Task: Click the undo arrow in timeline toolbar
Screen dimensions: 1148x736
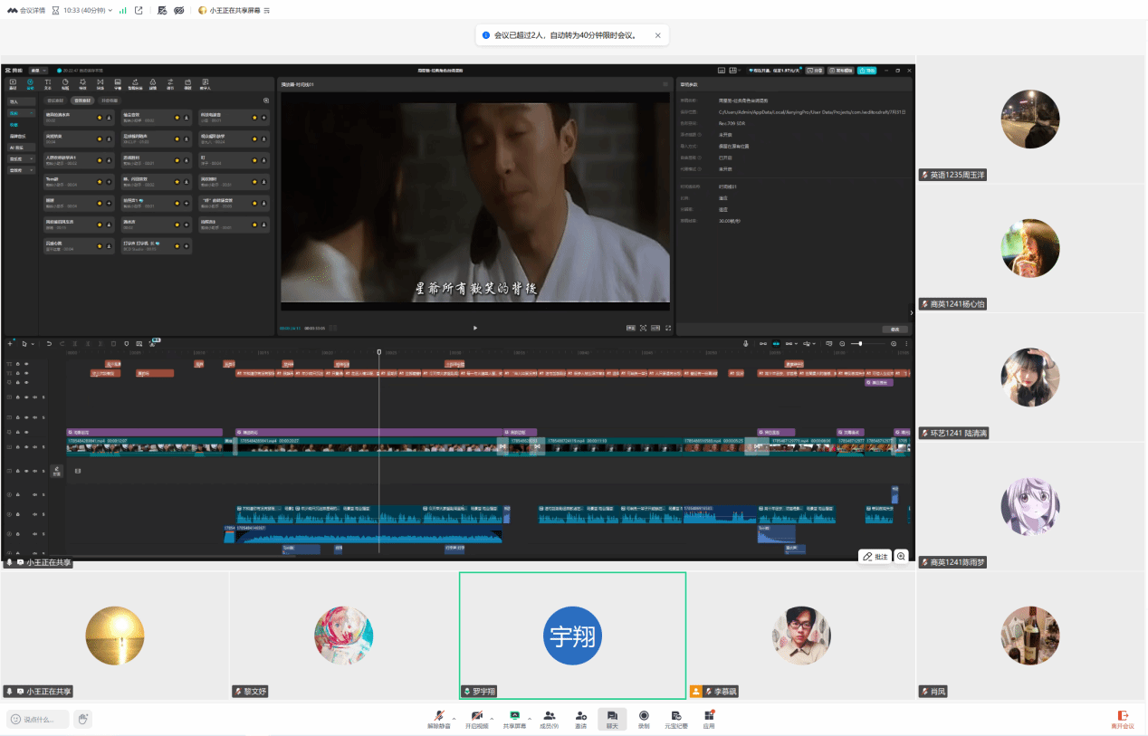Action: point(48,343)
